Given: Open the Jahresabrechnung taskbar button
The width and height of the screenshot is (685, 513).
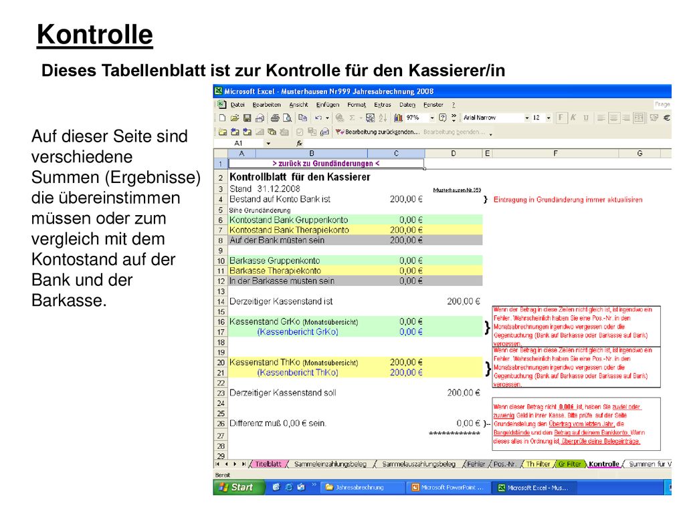Looking at the screenshot, I should point(362,488).
